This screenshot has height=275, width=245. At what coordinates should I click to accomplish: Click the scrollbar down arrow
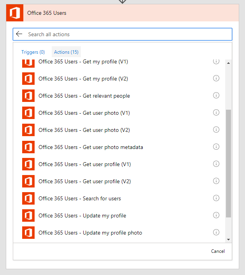click(x=228, y=240)
